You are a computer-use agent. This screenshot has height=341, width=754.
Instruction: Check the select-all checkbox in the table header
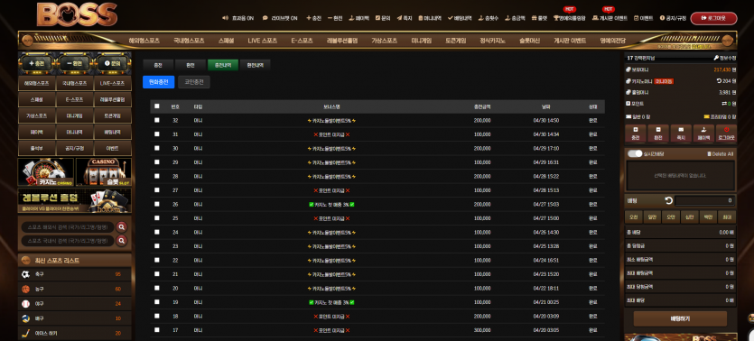157,106
